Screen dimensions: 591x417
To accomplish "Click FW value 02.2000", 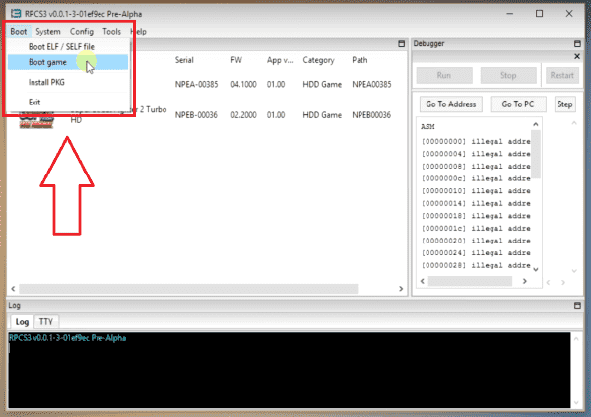I will point(243,115).
